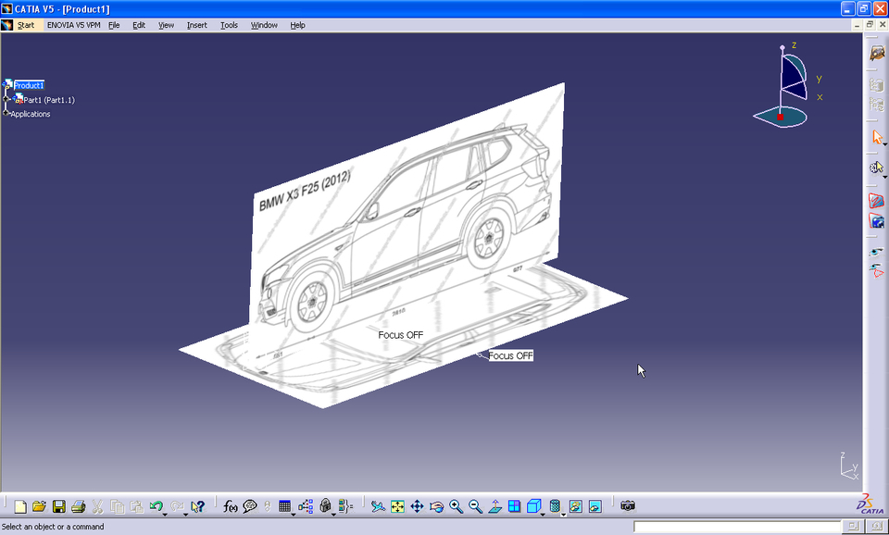Expand the Applications tree node

click(x=6, y=114)
